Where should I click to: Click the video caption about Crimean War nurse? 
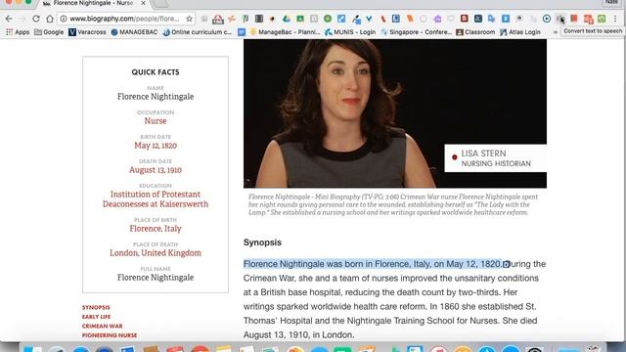point(393,204)
